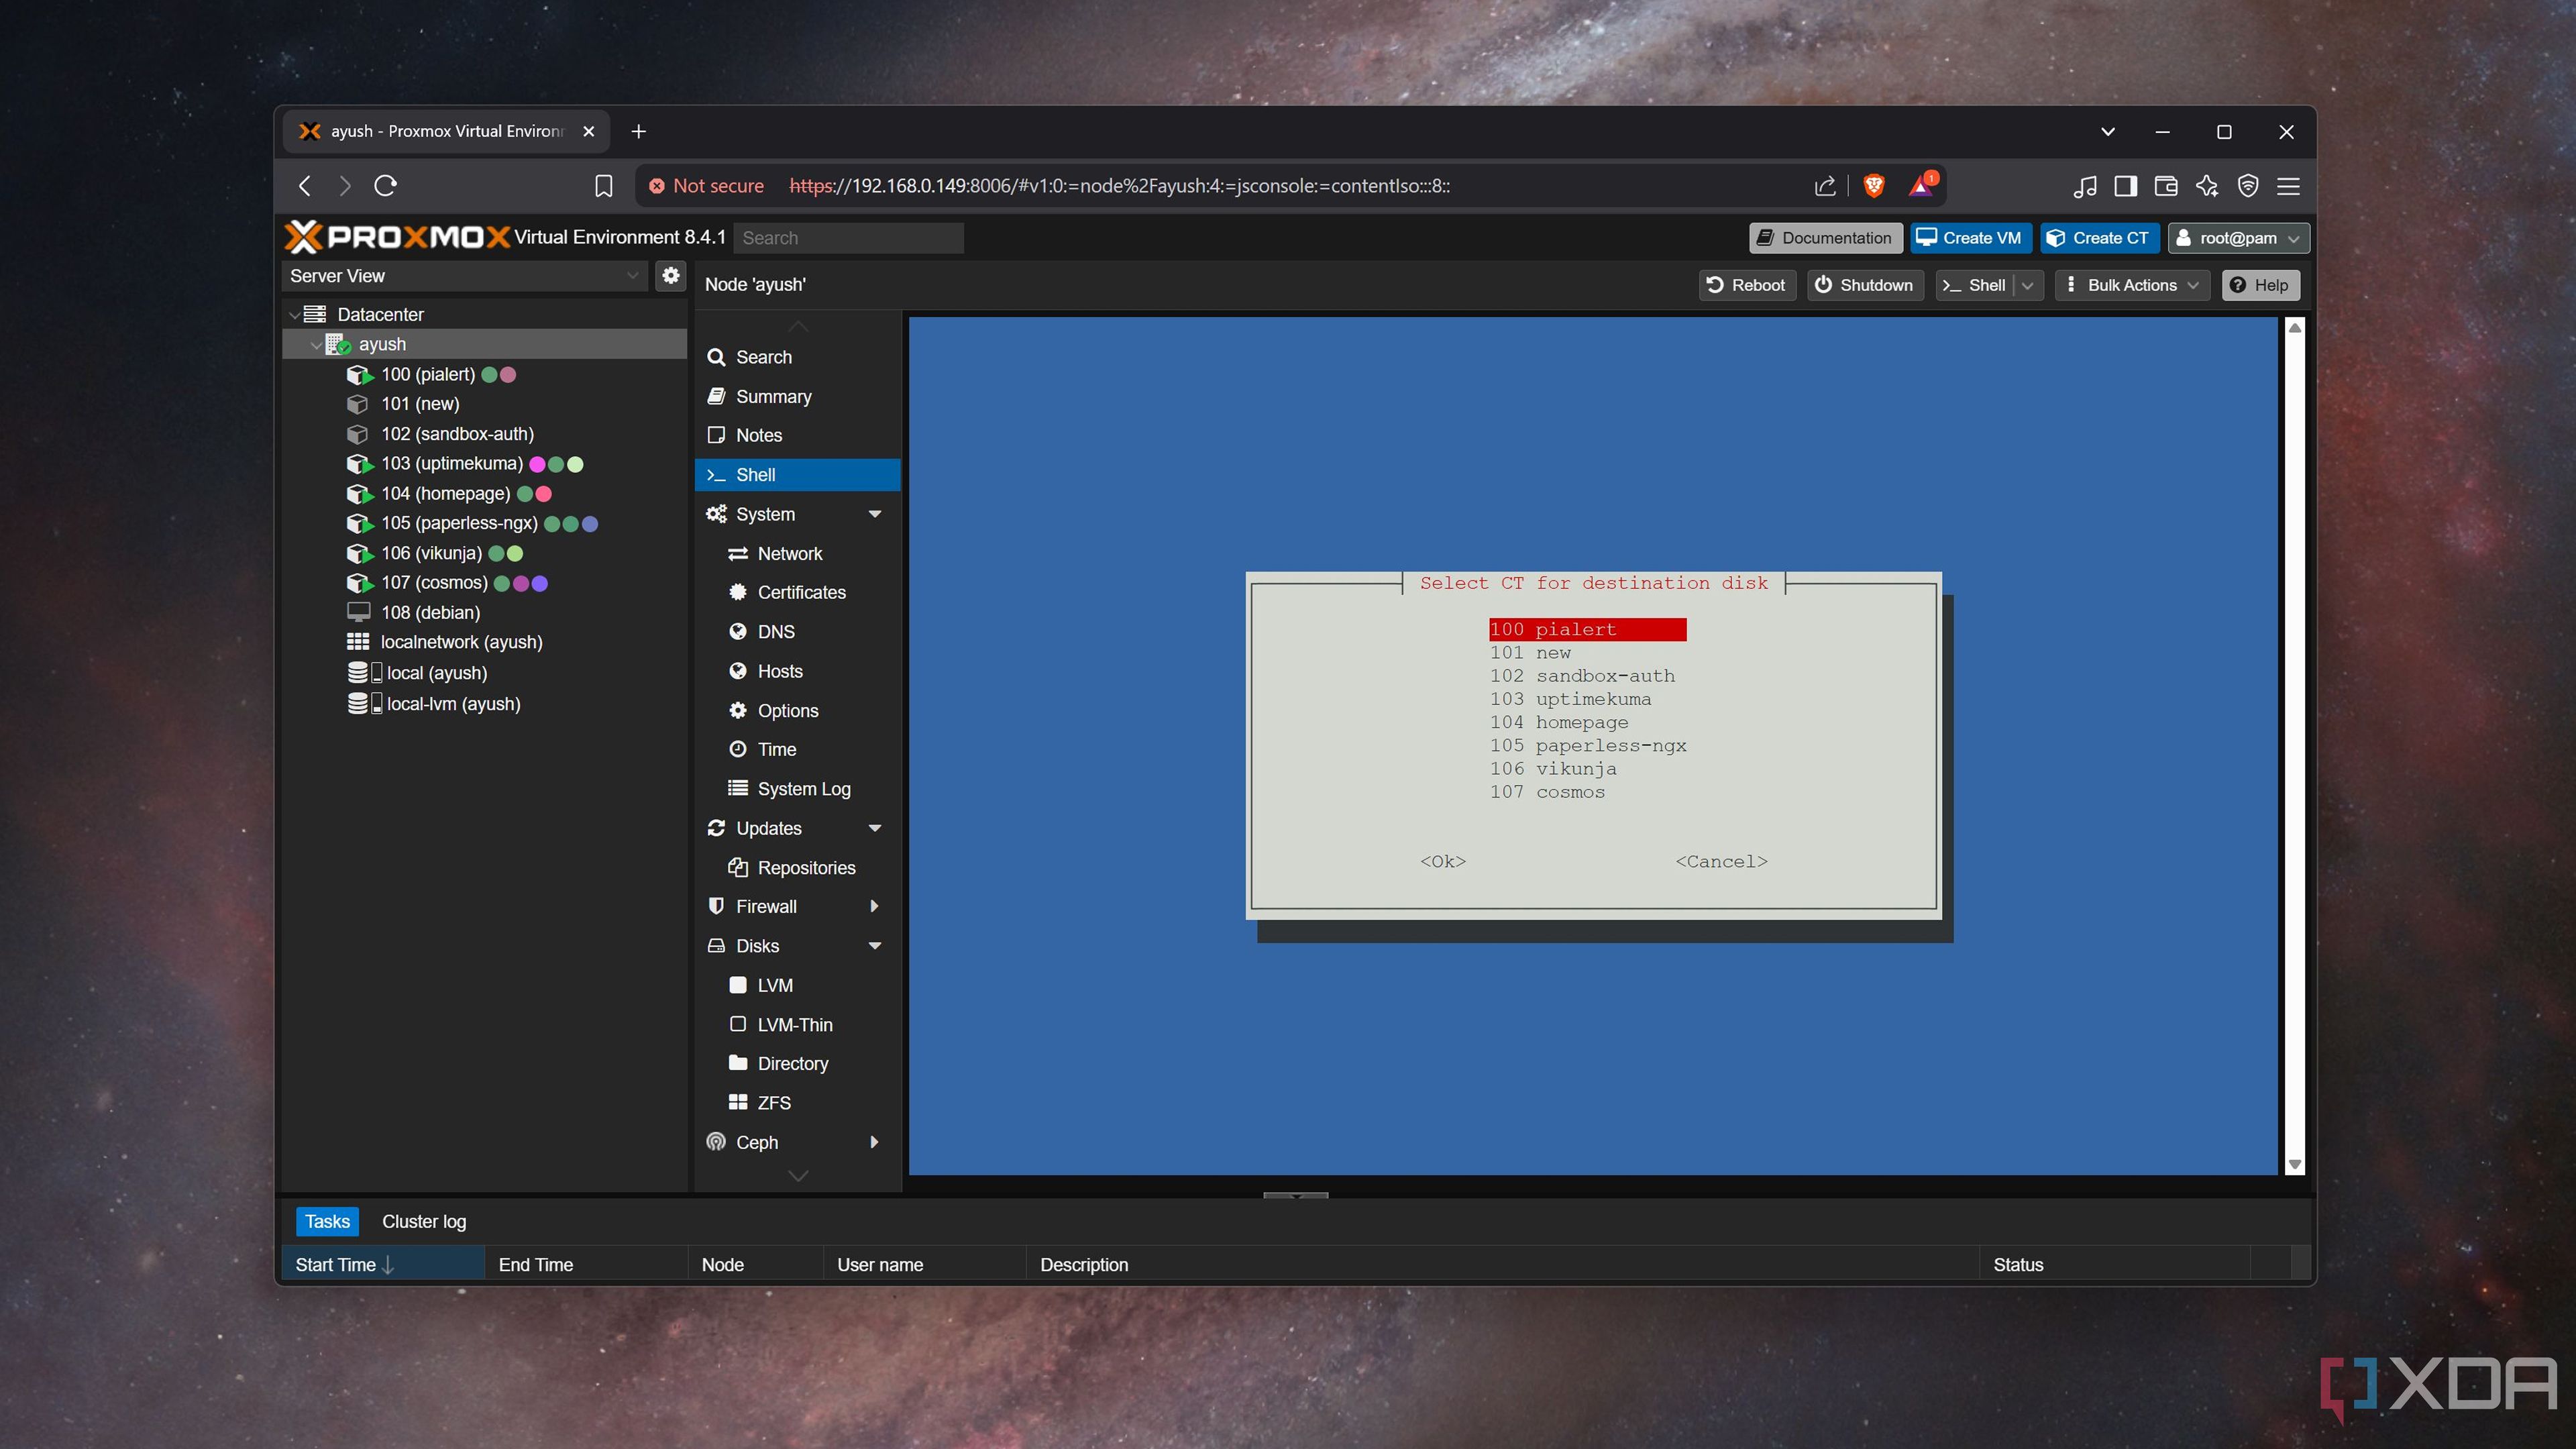Open the Help button
Screen dimensions: 2576x1449
pyautogui.click(x=2260, y=285)
